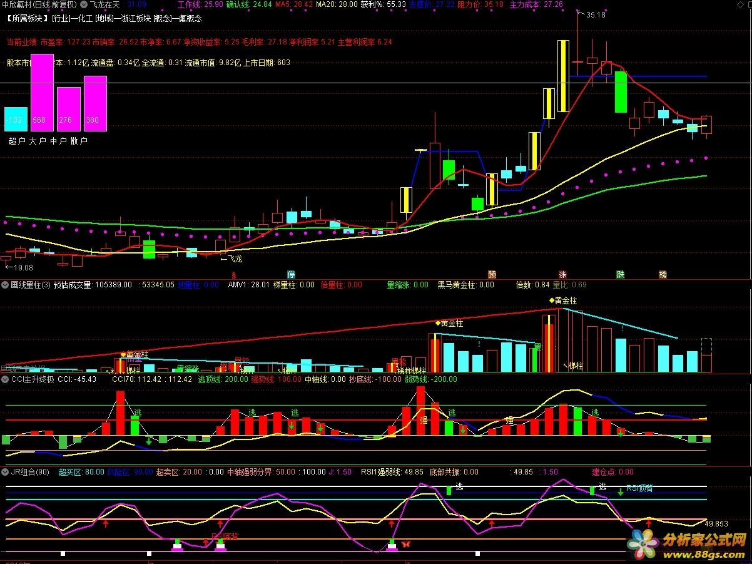Click the 底部共振: 0.00 readout
This screenshot has width=752, height=564.
coord(454,472)
